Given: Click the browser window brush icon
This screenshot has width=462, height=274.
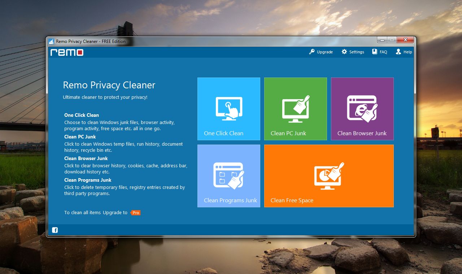Looking at the screenshot, I should coord(362,109).
